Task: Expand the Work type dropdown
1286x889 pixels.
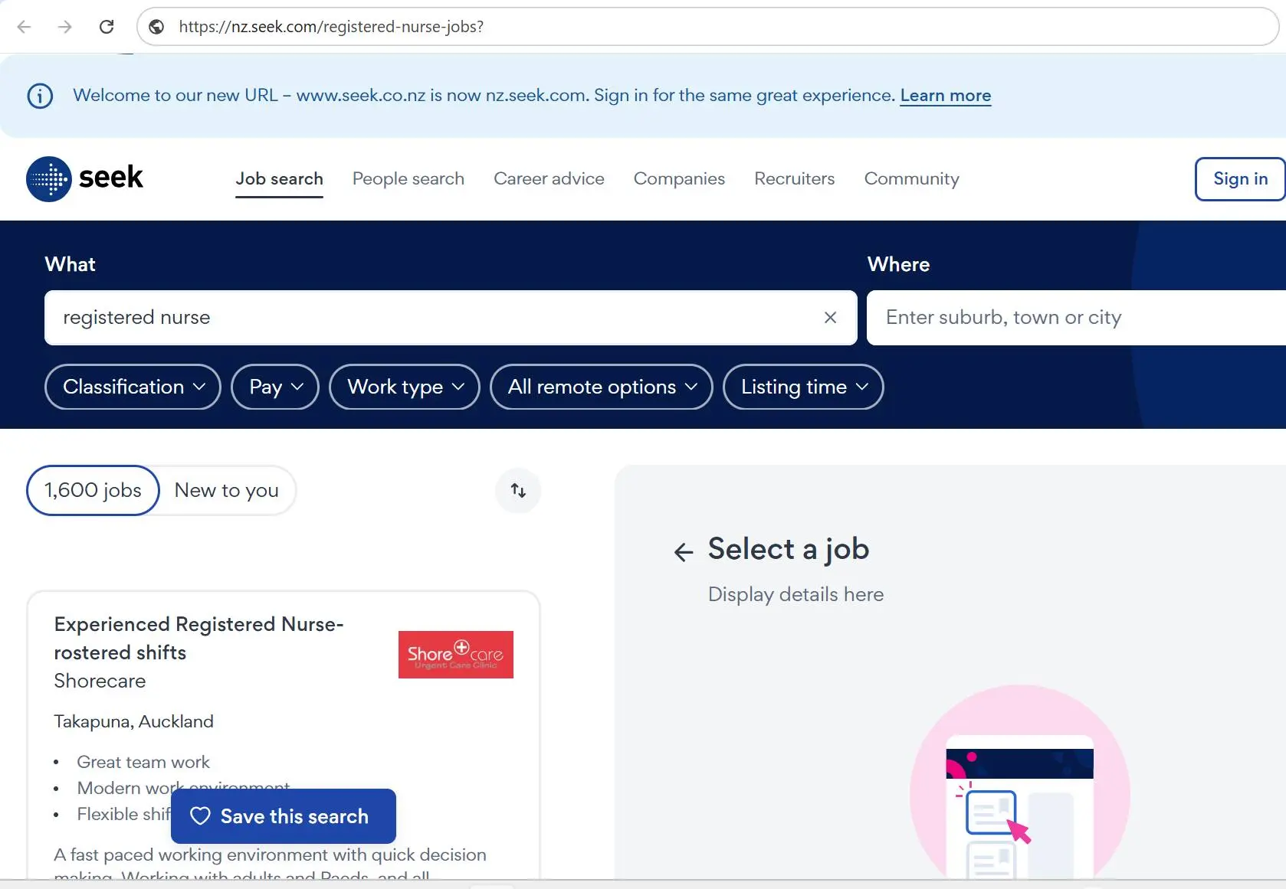Action: coord(405,387)
